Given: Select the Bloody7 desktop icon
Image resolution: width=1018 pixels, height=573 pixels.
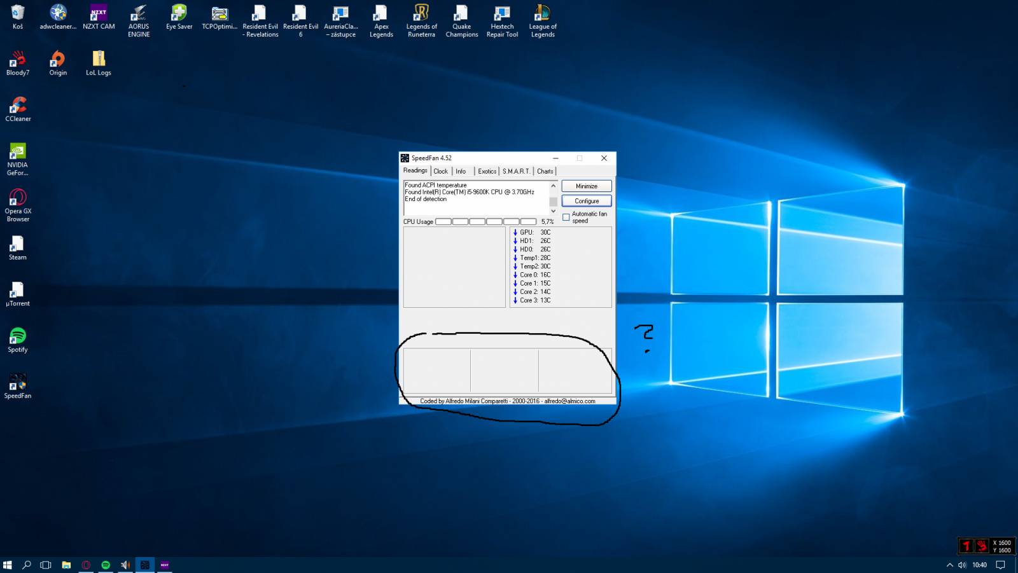Looking at the screenshot, I should click(18, 63).
